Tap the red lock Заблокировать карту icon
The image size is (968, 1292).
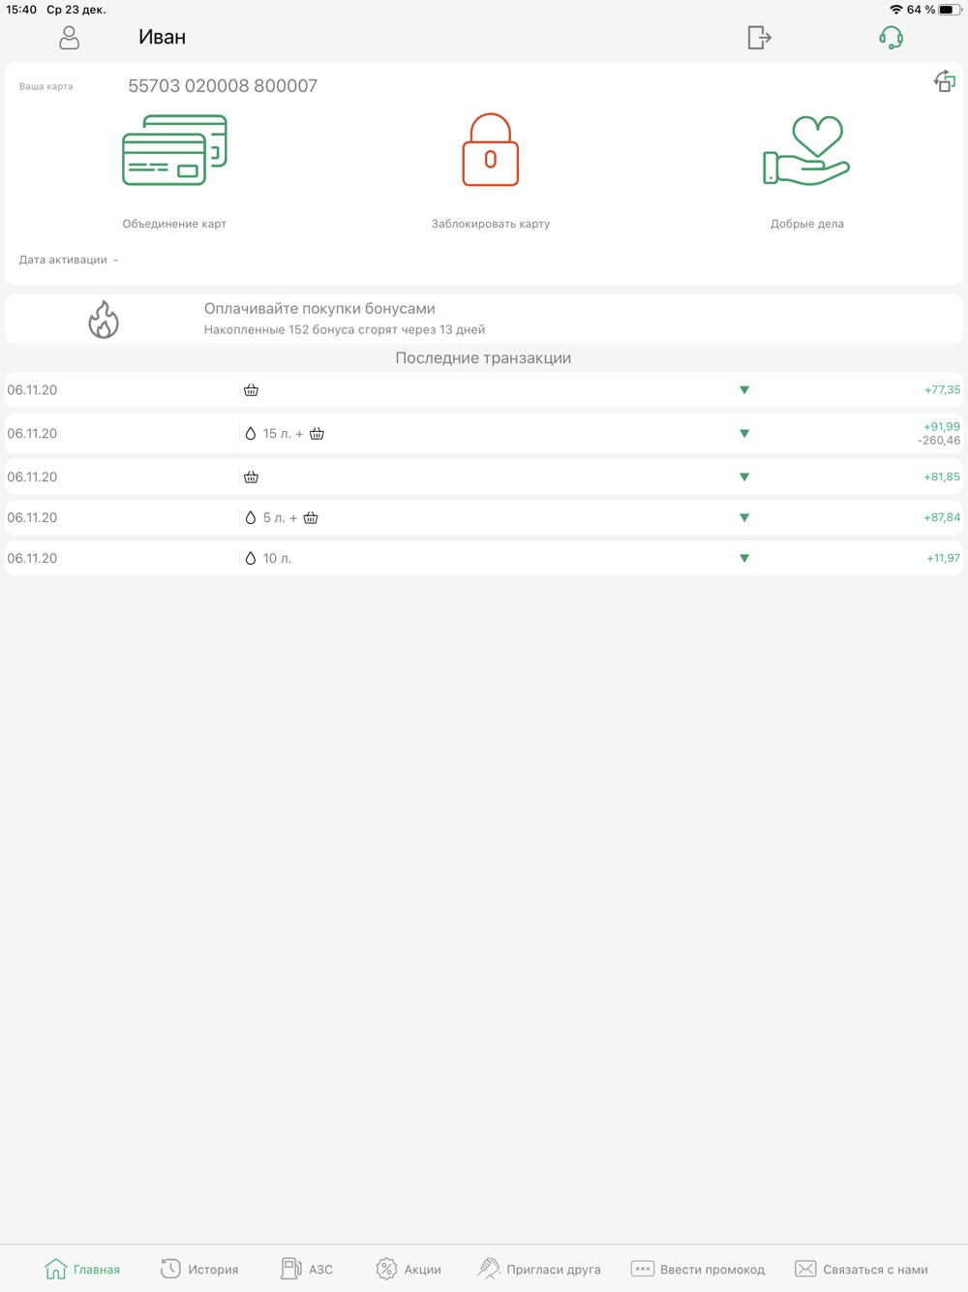(490, 150)
